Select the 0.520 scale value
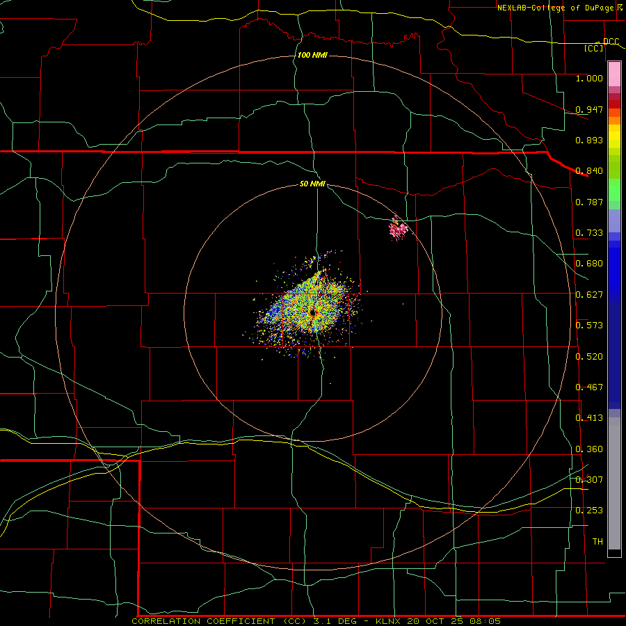Screen dimensions: 626x626 click(589, 357)
